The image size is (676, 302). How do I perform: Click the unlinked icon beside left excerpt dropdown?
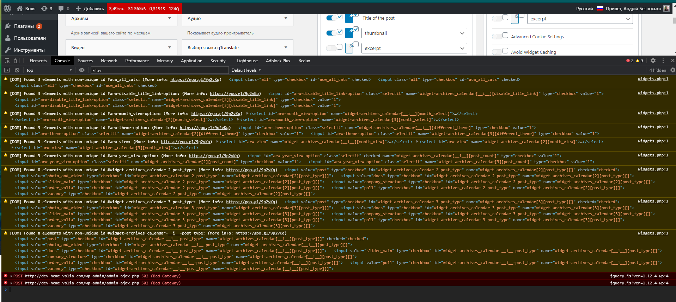tap(350, 48)
